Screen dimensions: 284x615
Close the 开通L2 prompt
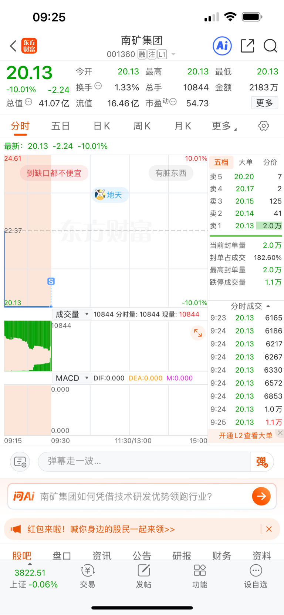coord(280,433)
